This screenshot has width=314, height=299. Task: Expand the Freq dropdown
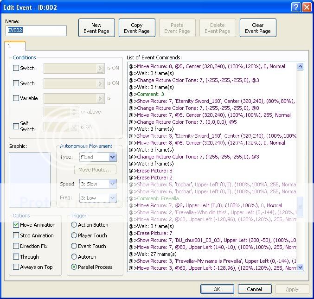pyautogui.click(x=112, y=198)
